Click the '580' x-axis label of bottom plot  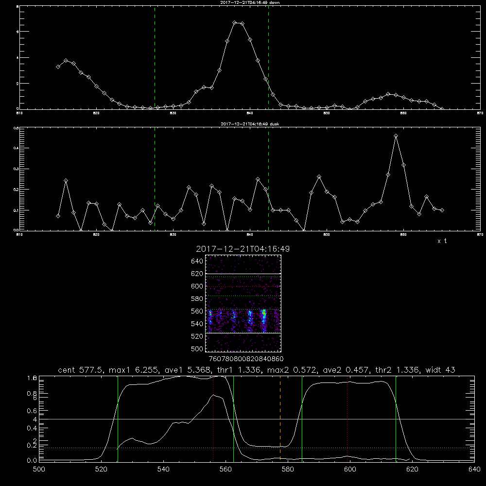pos(288,469)
